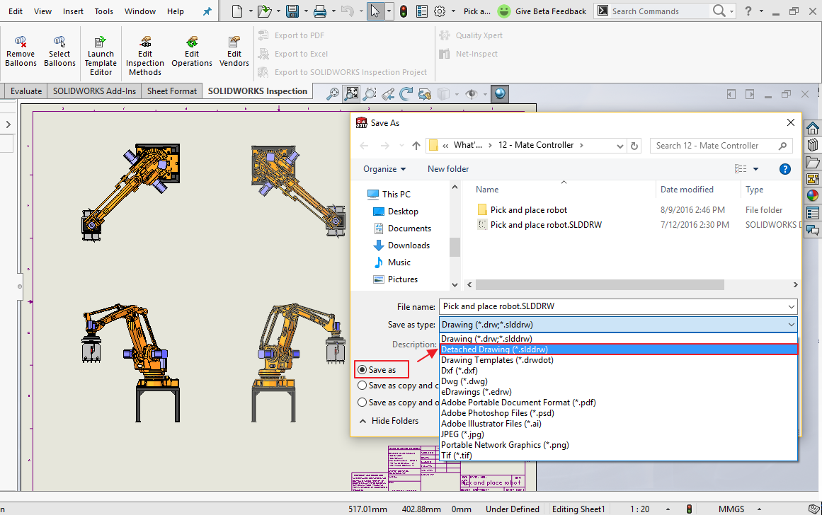Click the Quality Xpert button
The width and height of the screenshot is (822, 515).
(x=471, y=35)
